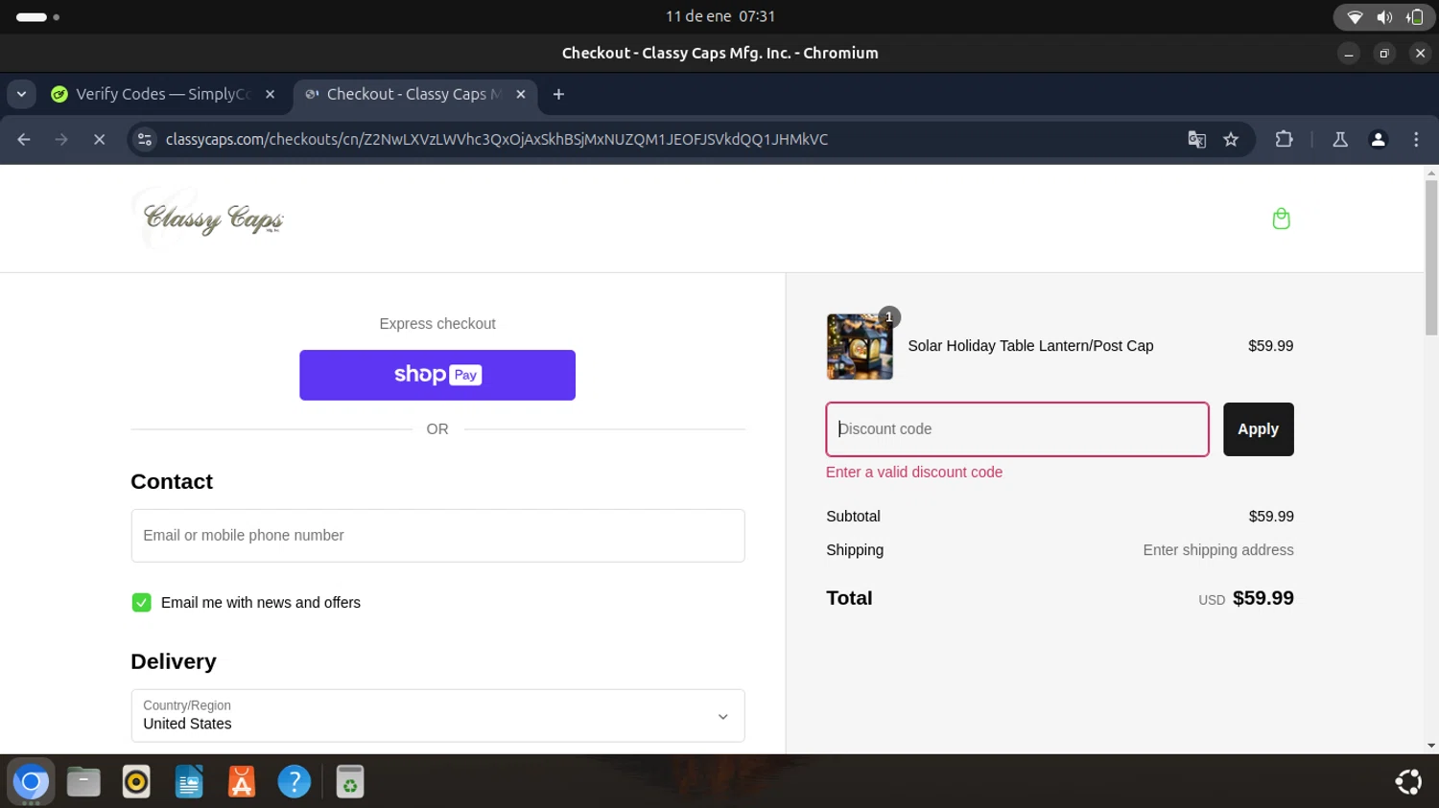Expand the Country/Region dropdown
This screenshot has height=808, width=1439.
[x=437, y=716]
